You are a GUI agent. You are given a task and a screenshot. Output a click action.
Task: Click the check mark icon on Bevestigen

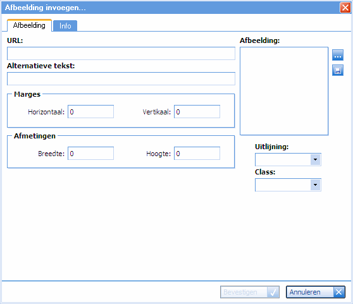(273, 292)
